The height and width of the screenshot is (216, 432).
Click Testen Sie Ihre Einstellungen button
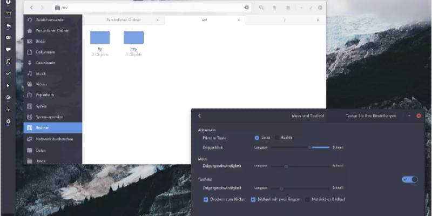(x=370, y=116)
